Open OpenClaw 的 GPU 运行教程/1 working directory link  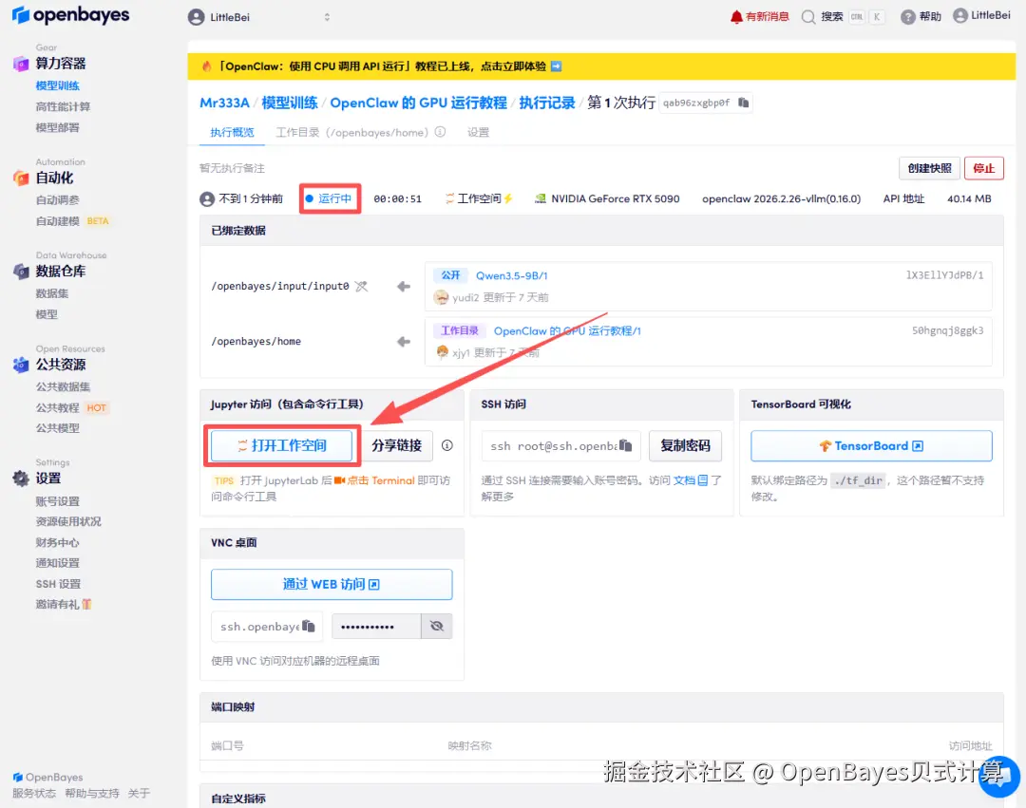pos(567,330)
